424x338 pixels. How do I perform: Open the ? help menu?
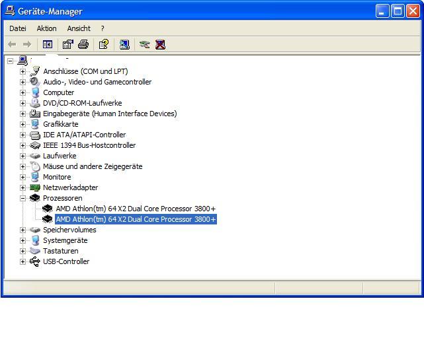pos(103,28)
